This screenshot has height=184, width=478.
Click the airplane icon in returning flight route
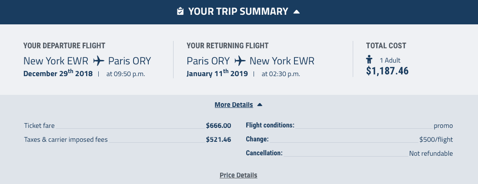tap(240, 60)
